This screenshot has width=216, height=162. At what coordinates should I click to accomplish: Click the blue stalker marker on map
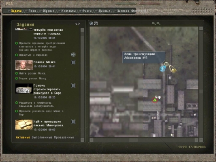pyautogui.click(x=163, y=69)
